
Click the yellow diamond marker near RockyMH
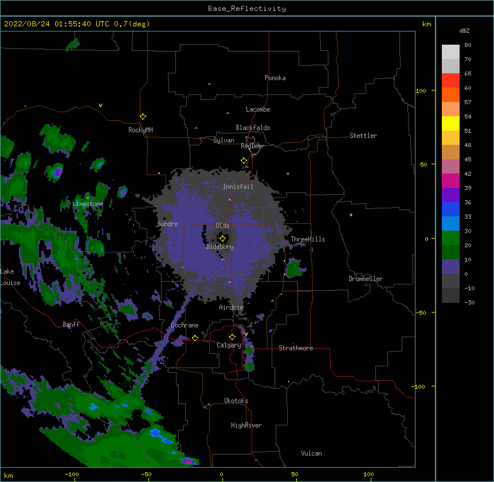tap(143, 117)
